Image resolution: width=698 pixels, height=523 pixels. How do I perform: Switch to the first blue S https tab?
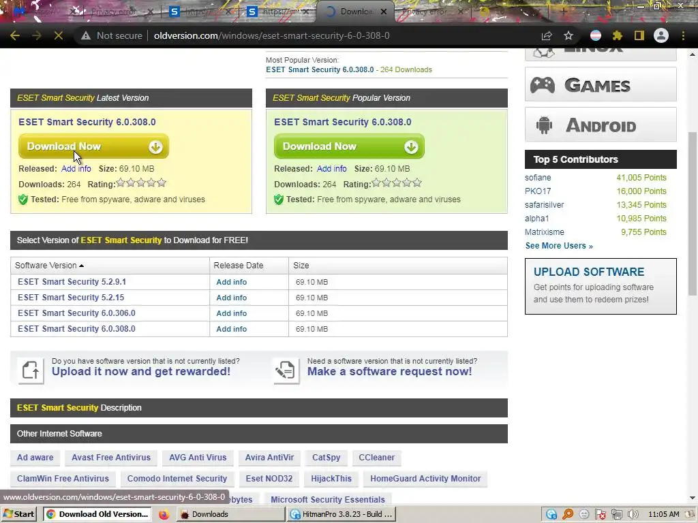200,12
